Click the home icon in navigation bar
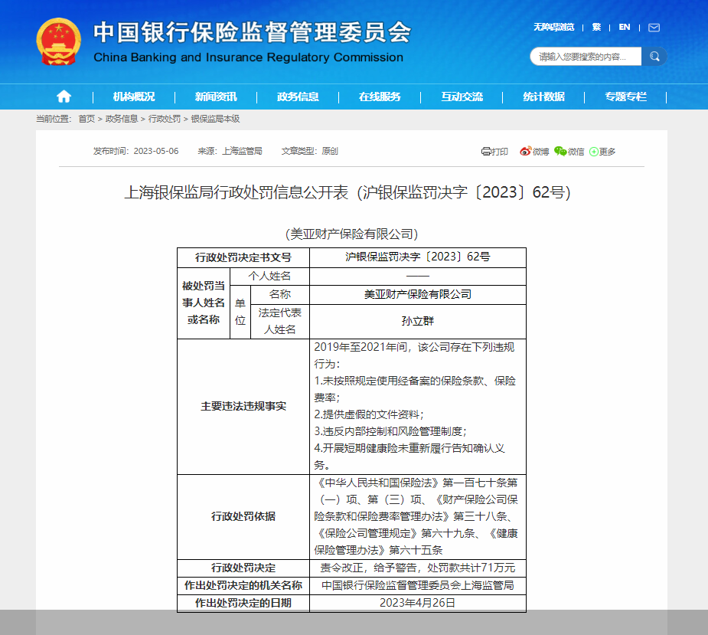Screen dimensions: 708x635 (64, 97)
